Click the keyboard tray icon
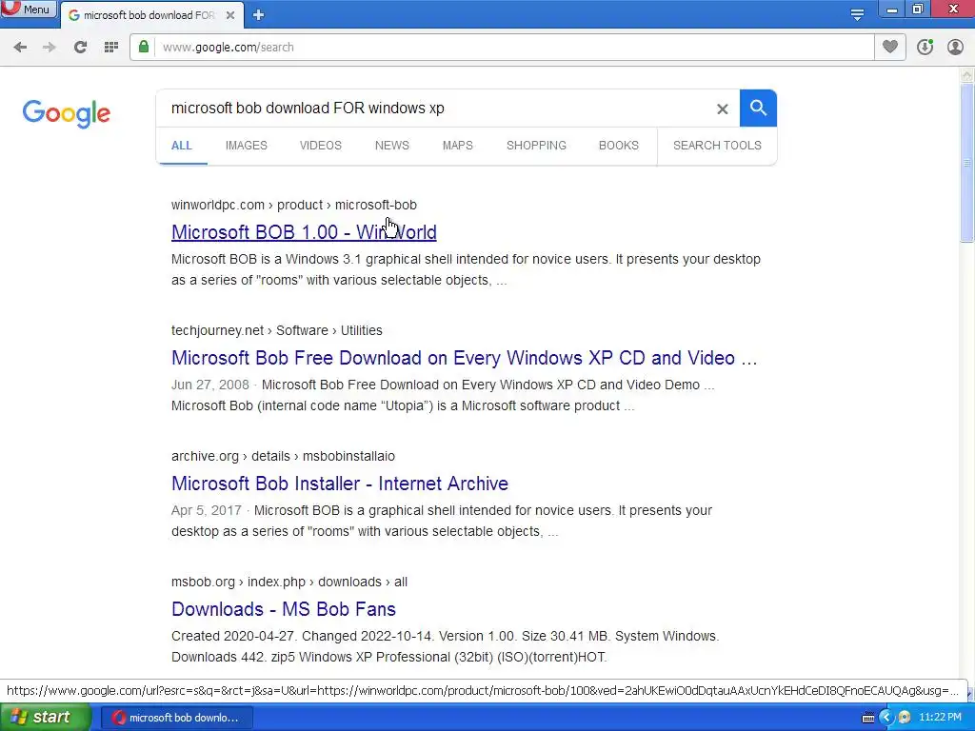 (x=868, y=718)
